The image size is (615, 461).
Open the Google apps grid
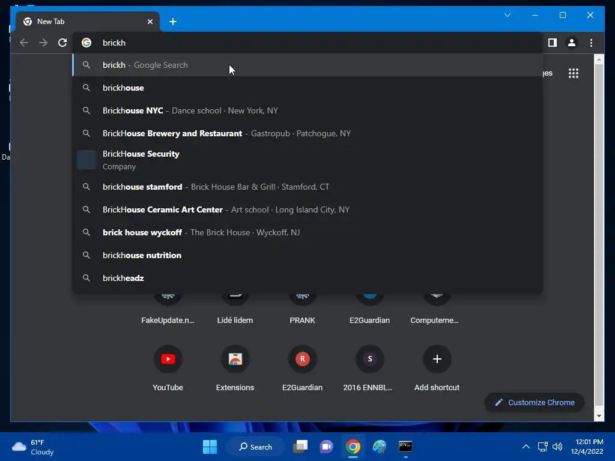click(574, 73)
